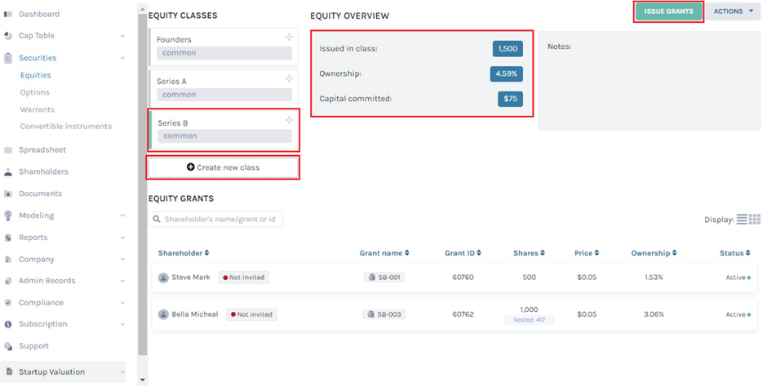Go to the Spreadsheet page

pos(42,150)
